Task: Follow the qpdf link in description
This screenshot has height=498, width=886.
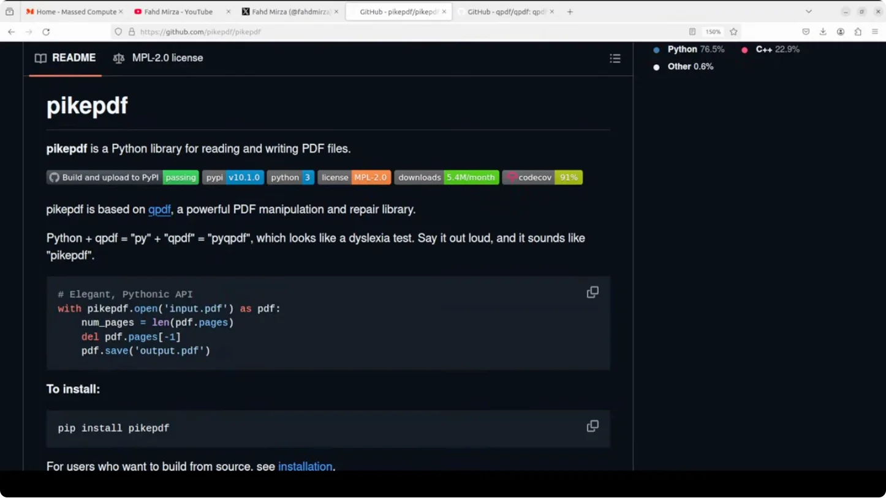Action: click(x=159, y=210)
